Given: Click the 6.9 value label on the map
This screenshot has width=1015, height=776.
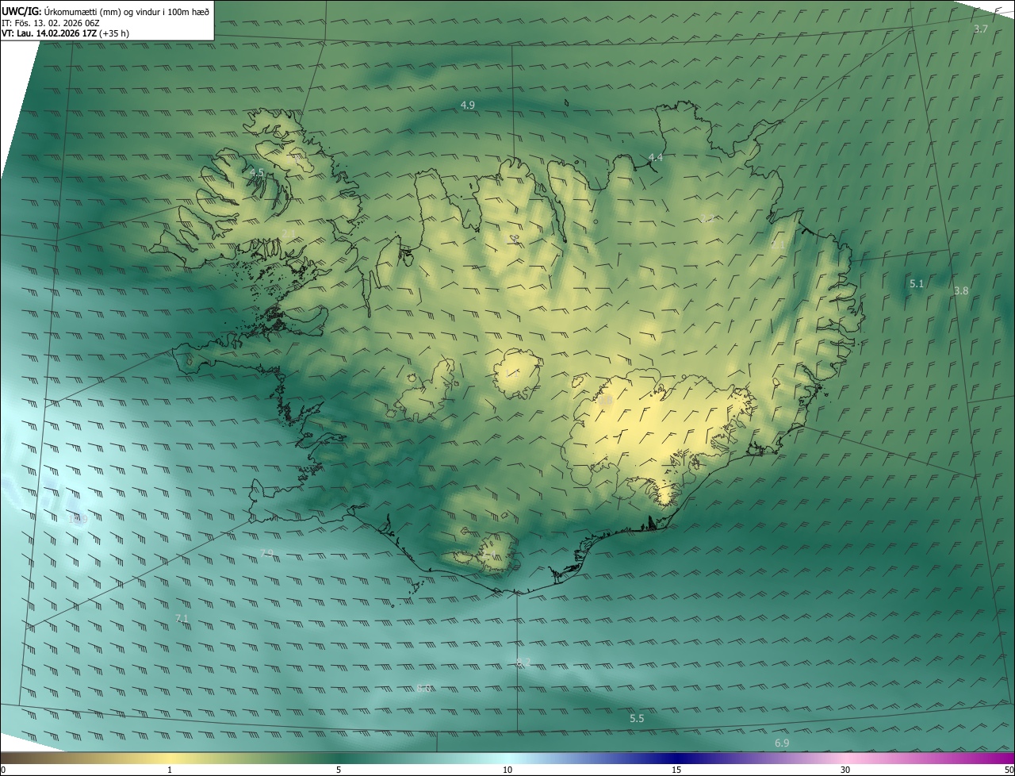Looking at the screenshot, I should [x=782, y=743].
